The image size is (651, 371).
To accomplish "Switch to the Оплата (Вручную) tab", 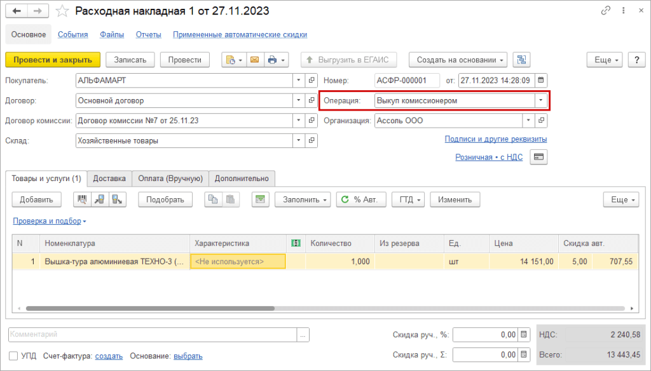I will [170, 179].
